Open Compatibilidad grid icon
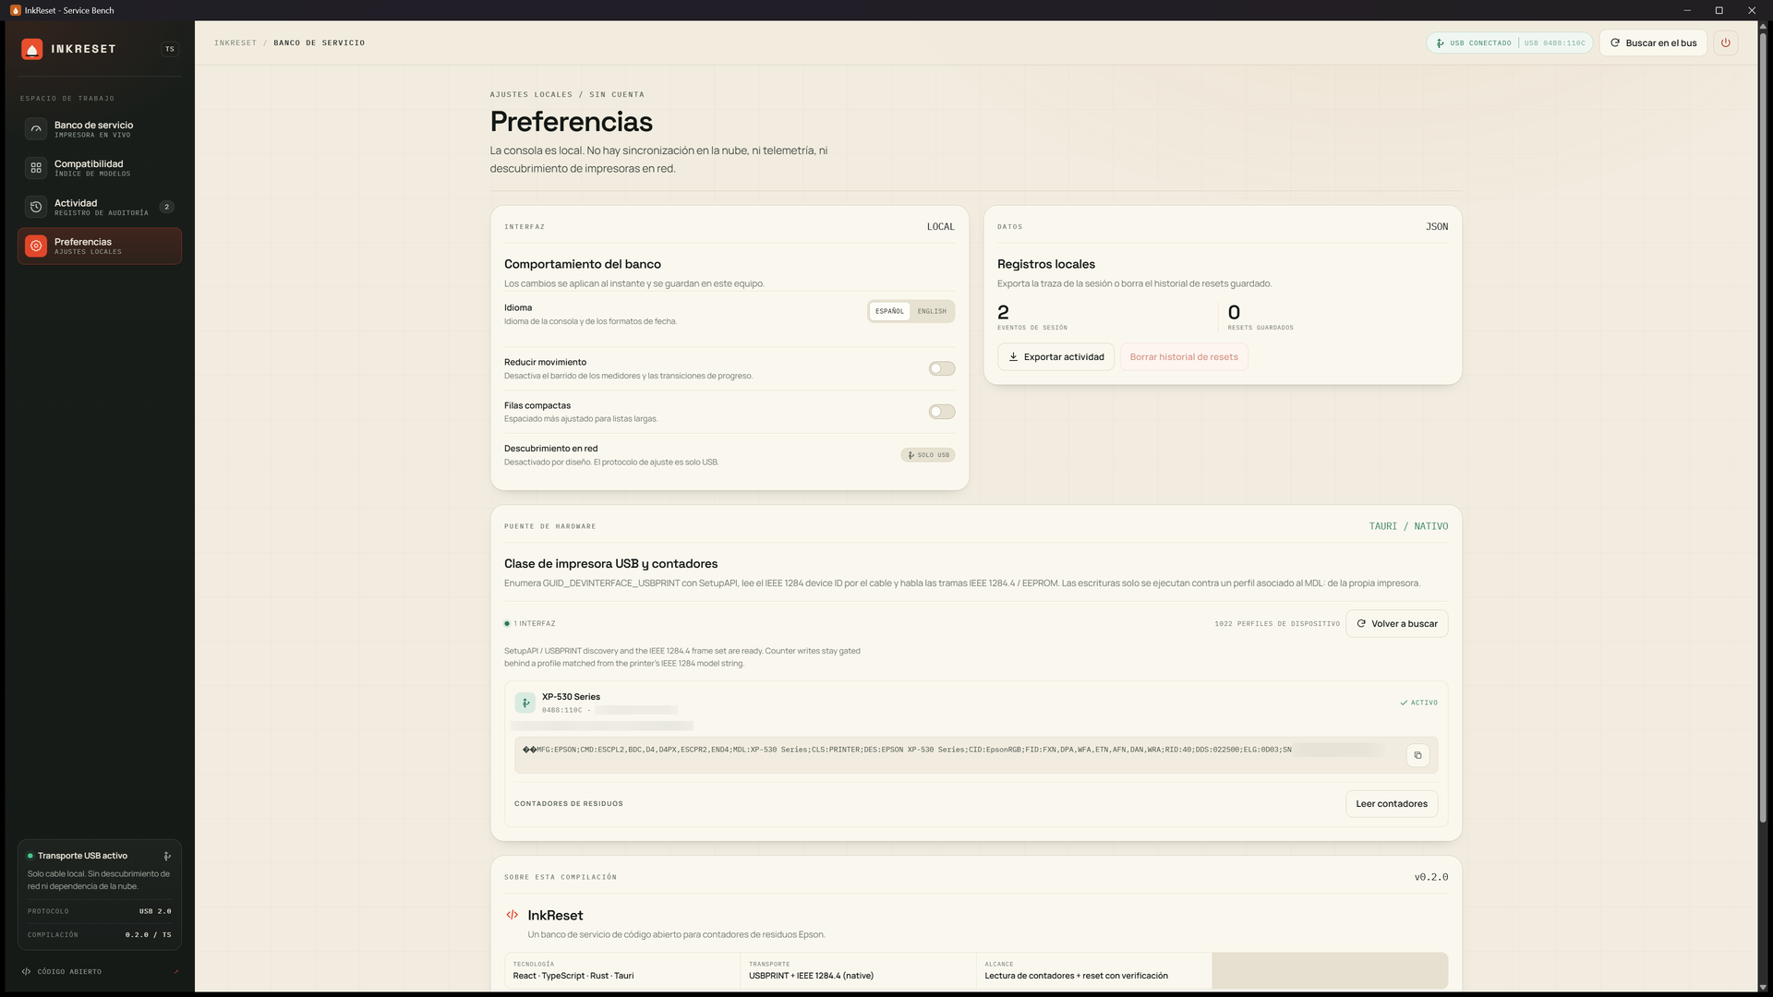1773x997 pixels. pyautogui.click(x=36, y=168)
